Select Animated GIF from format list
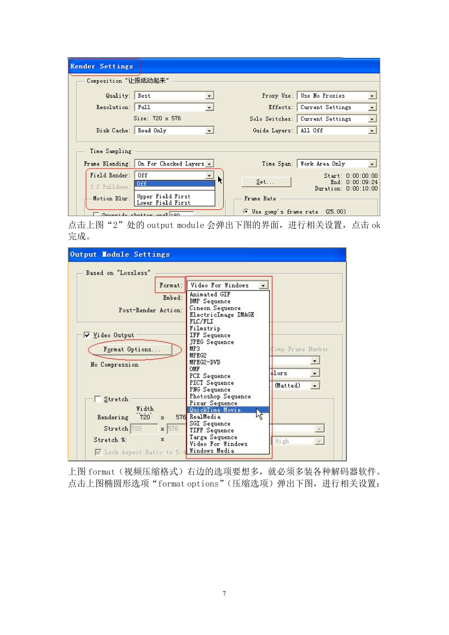The image size is (449, 635). click(x=228, y=294)
